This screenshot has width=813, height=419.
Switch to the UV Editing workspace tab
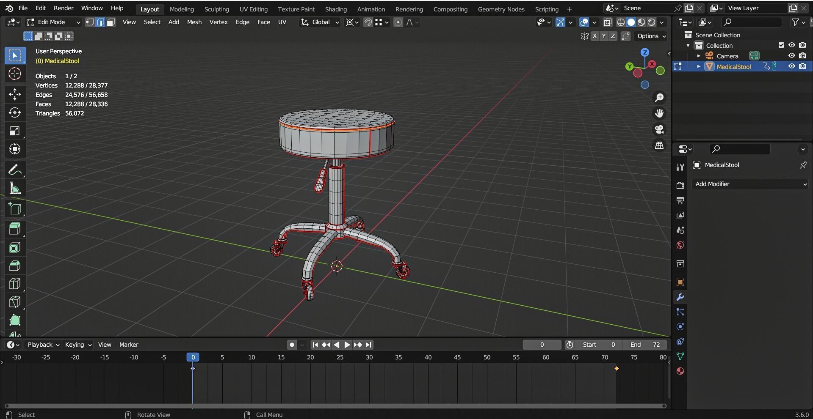coord(253,9)
